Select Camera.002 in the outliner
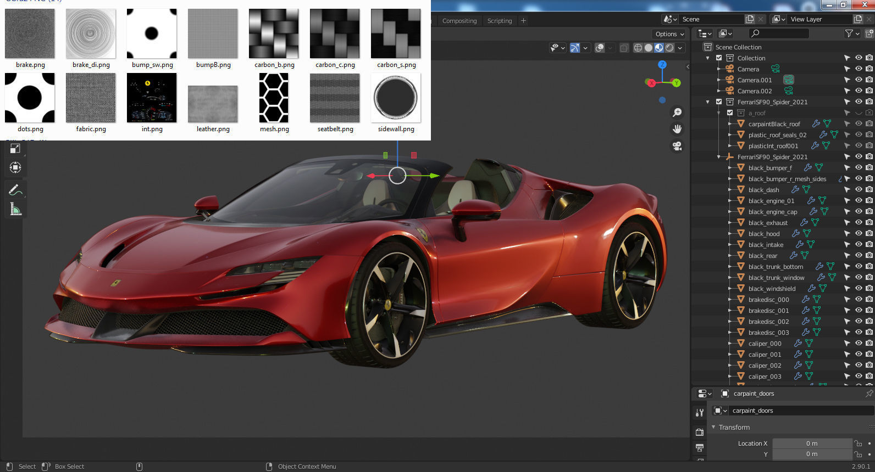The image size is (875, 472). (x=754, y=91)
